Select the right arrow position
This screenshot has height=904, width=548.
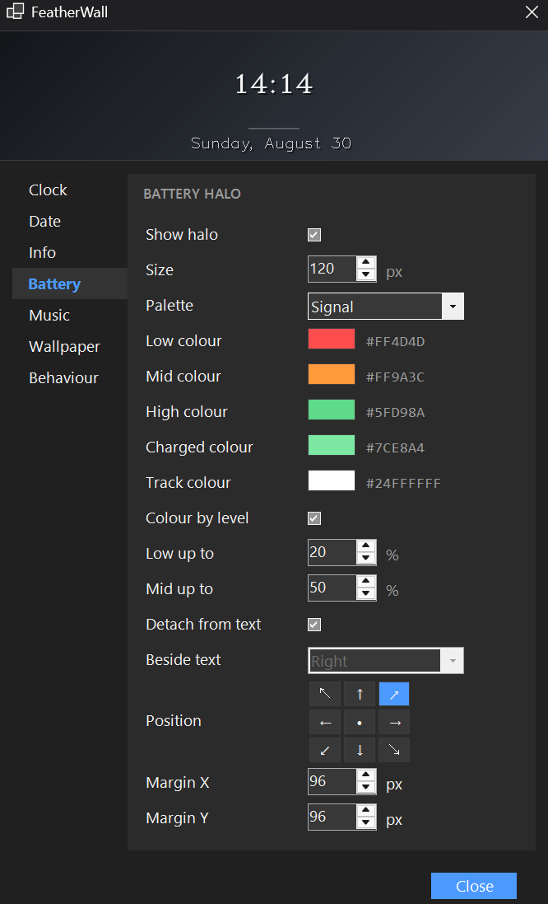coord(394,722)
